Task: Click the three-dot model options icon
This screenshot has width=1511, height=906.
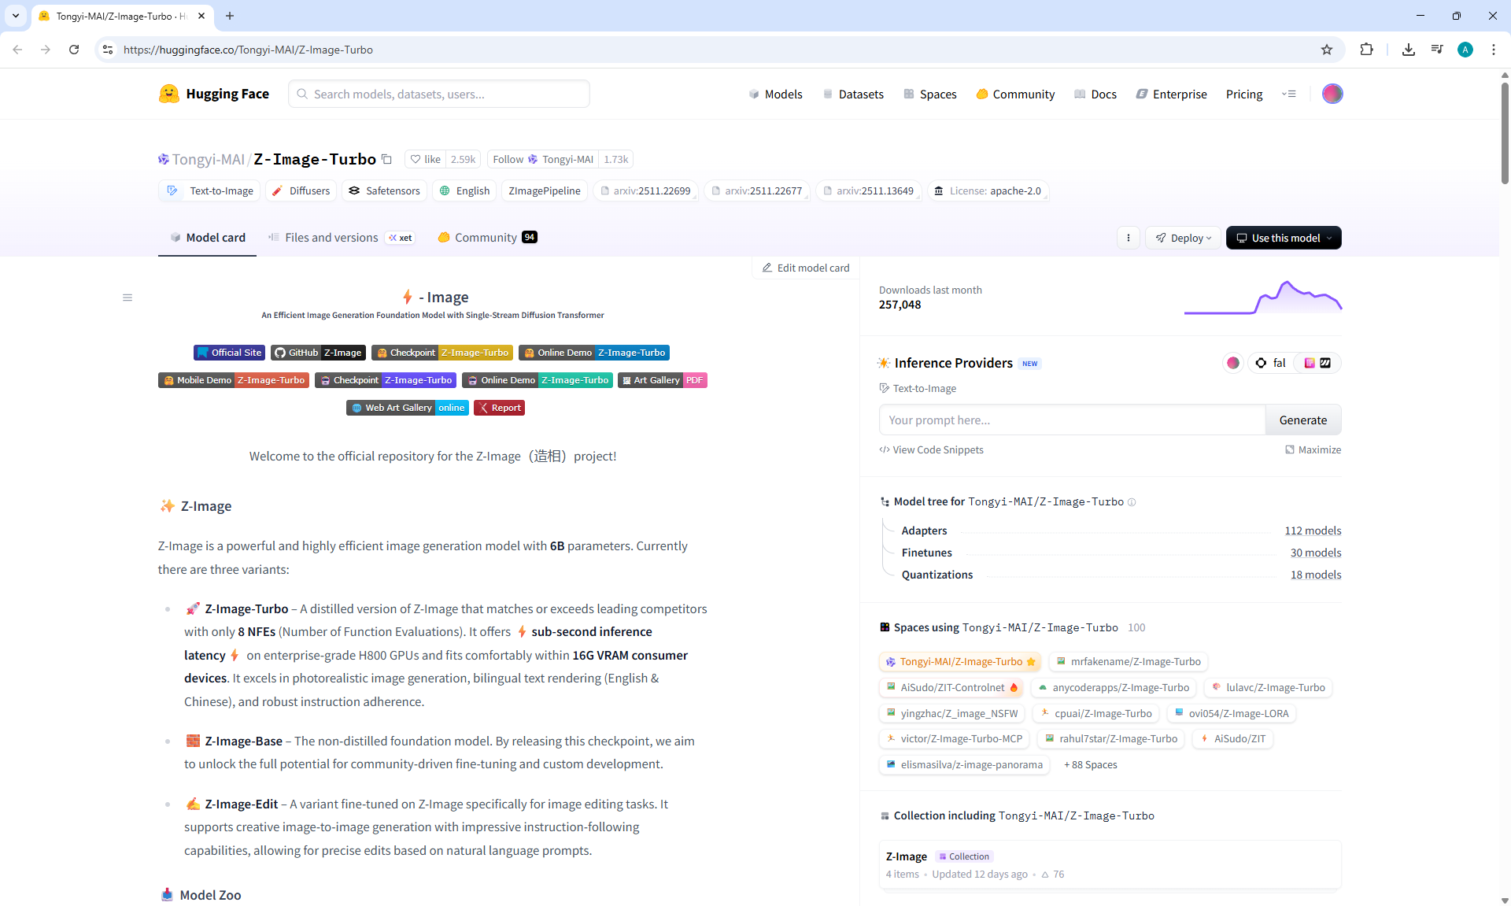Action: (x=1129, y=238)
